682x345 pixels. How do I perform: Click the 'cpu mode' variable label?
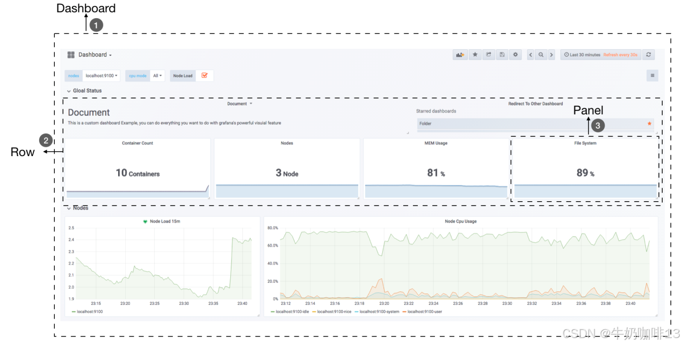(x=137, y=76)
